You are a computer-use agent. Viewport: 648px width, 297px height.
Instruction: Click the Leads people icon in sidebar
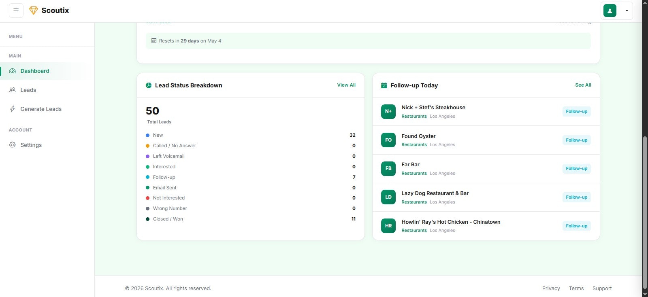pos(13,90)
